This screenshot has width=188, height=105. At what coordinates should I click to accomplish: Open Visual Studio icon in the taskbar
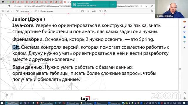(x=25, y=103)
